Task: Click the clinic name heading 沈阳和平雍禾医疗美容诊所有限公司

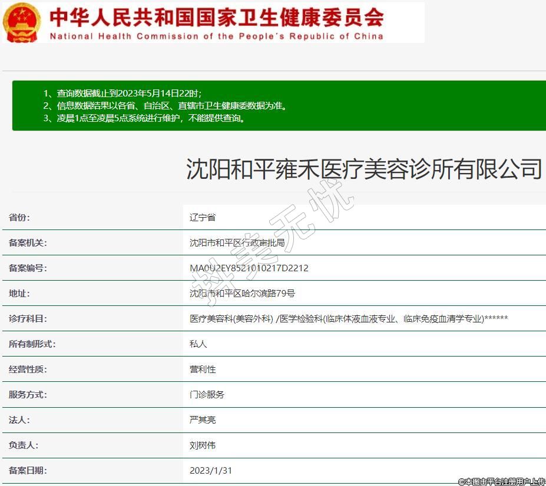Action: (363, 169)
